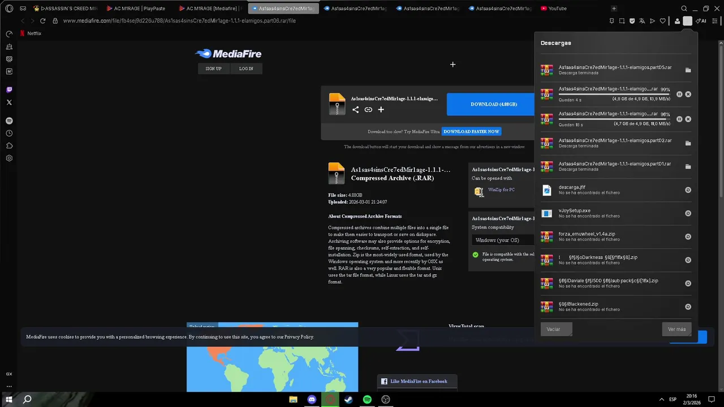The image size is (724, 407).
Task: Retry download of vJoySetup.exe
Action: tap(688, 213)
